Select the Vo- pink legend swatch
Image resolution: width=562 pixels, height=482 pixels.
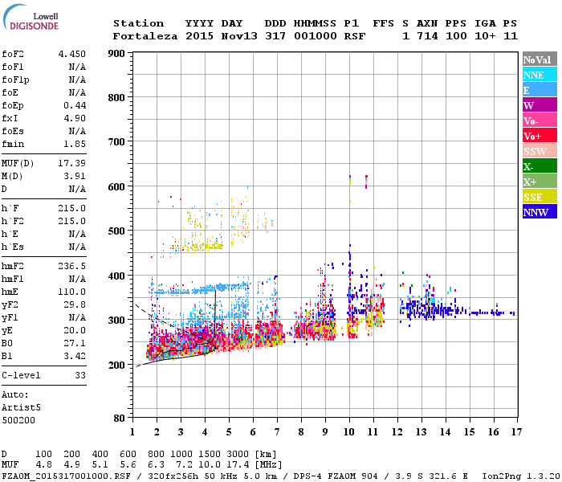(540, 120)
